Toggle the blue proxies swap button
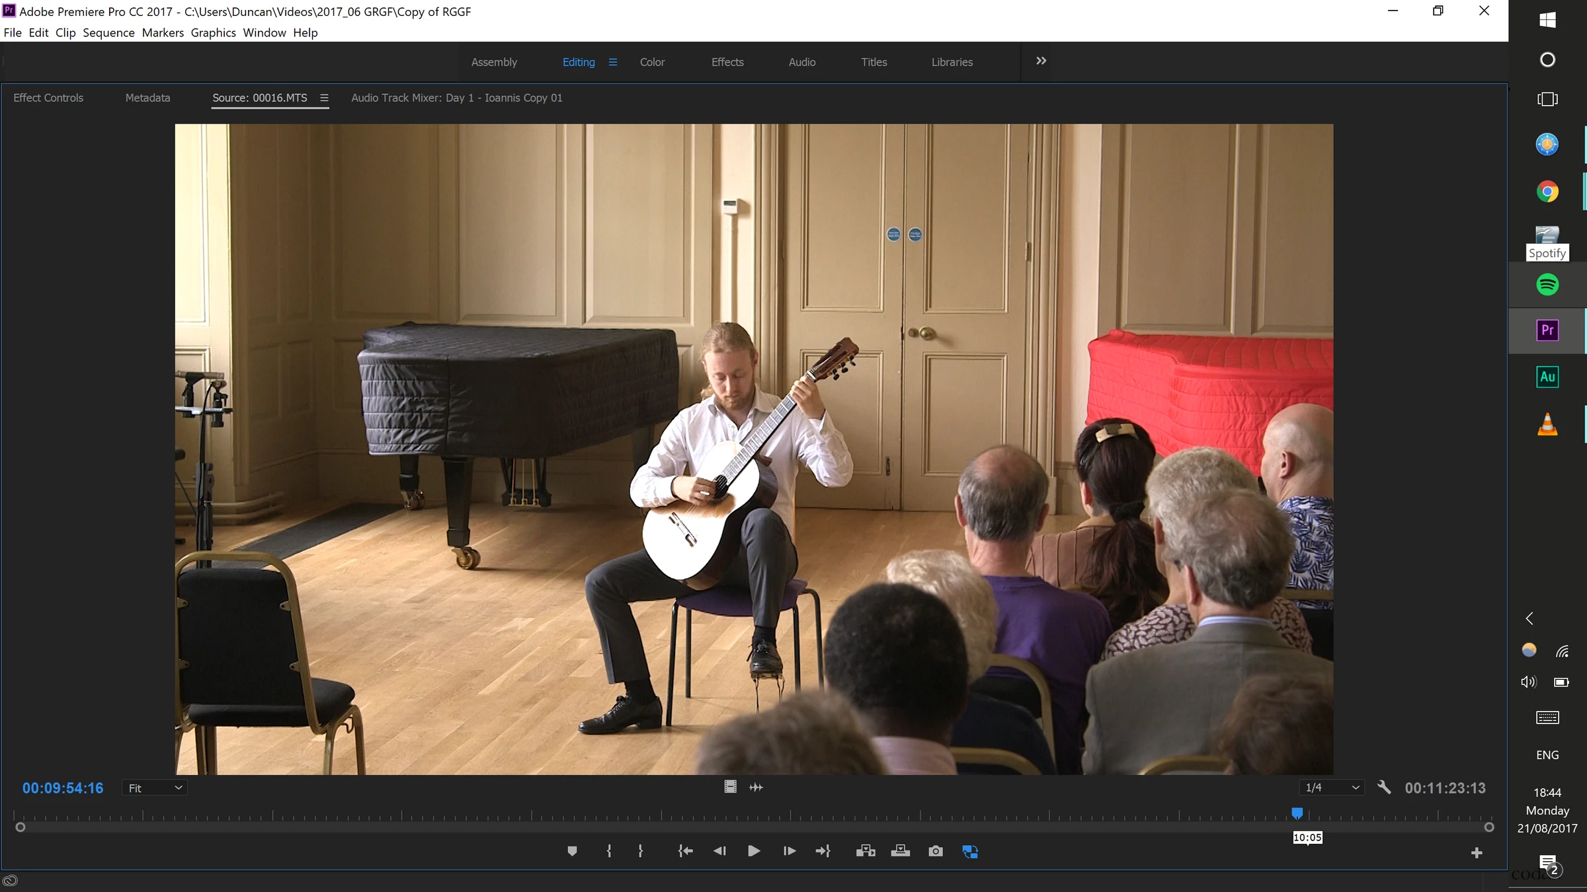The height and width of the screenshot is (892, 1587). pos(970,851)
